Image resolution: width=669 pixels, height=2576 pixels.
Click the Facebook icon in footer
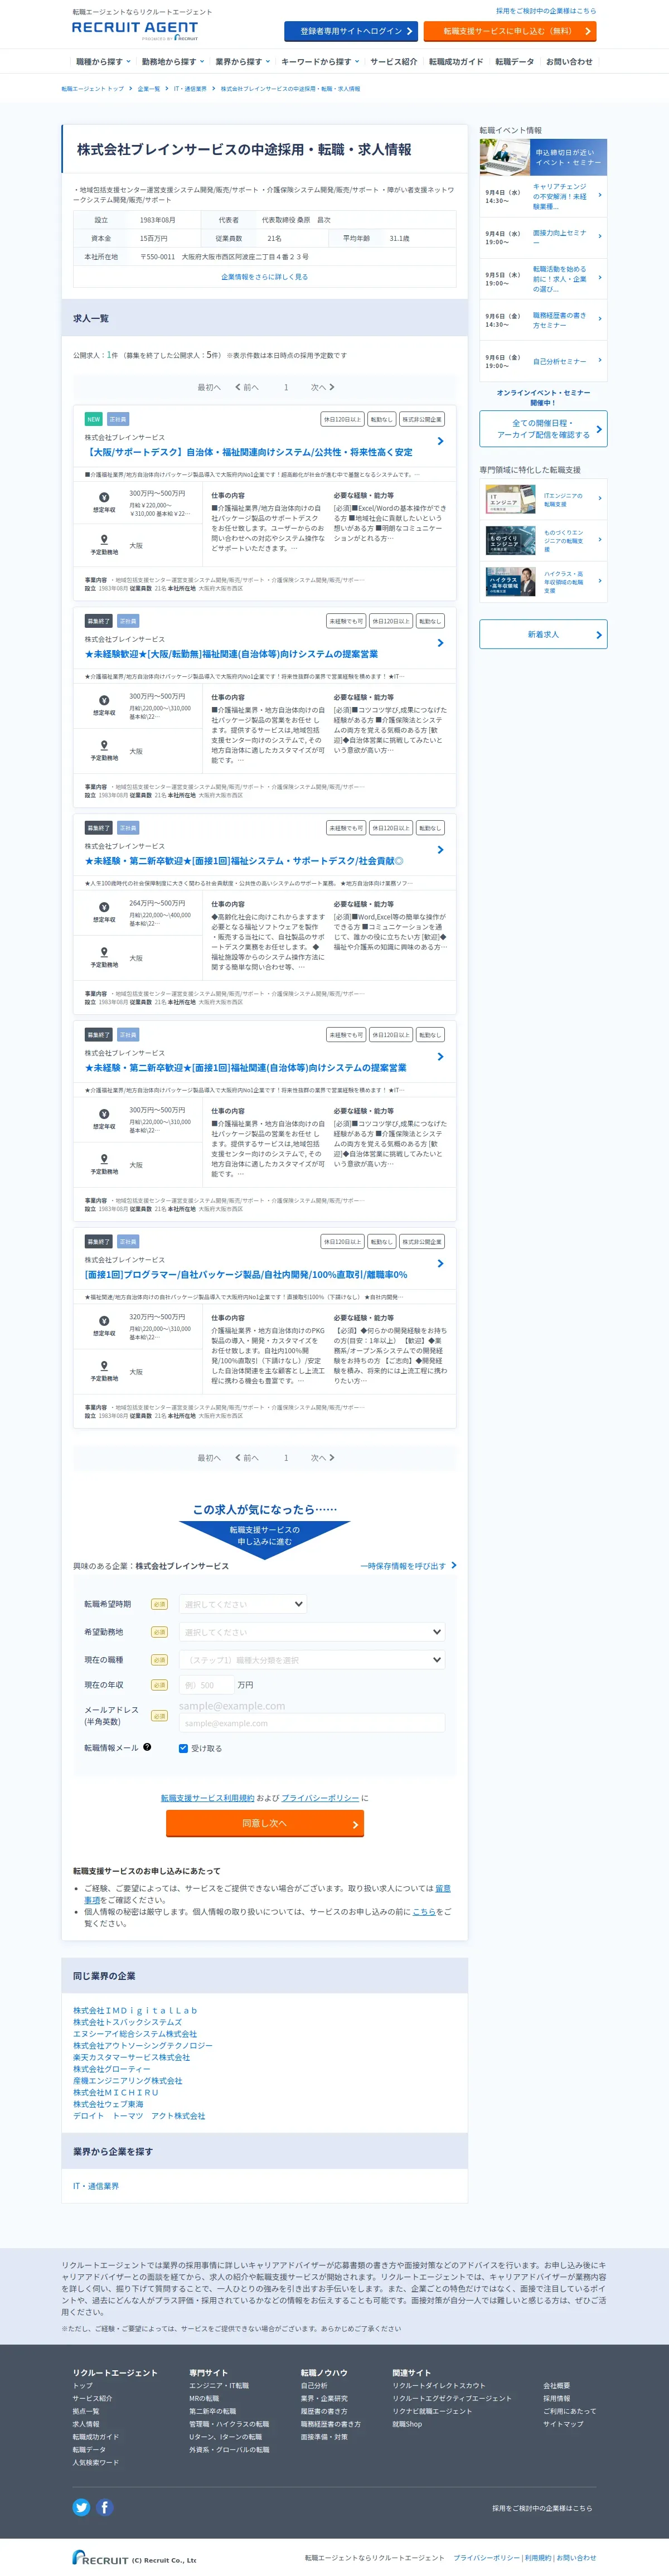104,2507
